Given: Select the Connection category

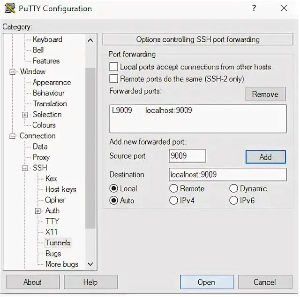Looking at the screenshot, I should [37, 136].
